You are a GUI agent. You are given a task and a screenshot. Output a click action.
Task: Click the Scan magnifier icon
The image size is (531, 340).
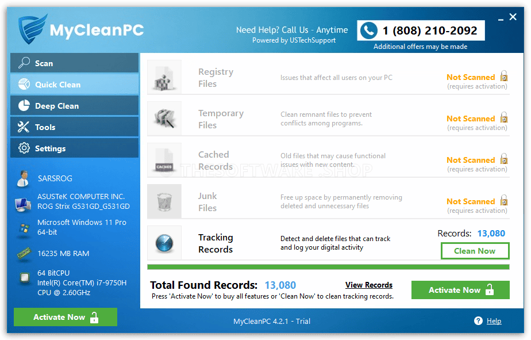(24, 63)
